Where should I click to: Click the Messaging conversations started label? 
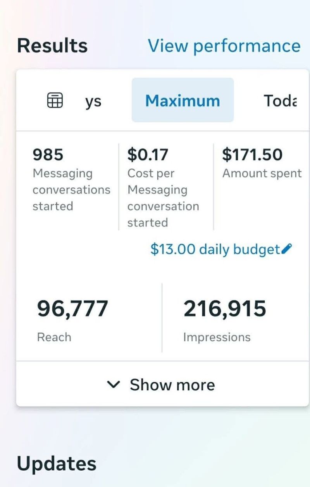71,190
